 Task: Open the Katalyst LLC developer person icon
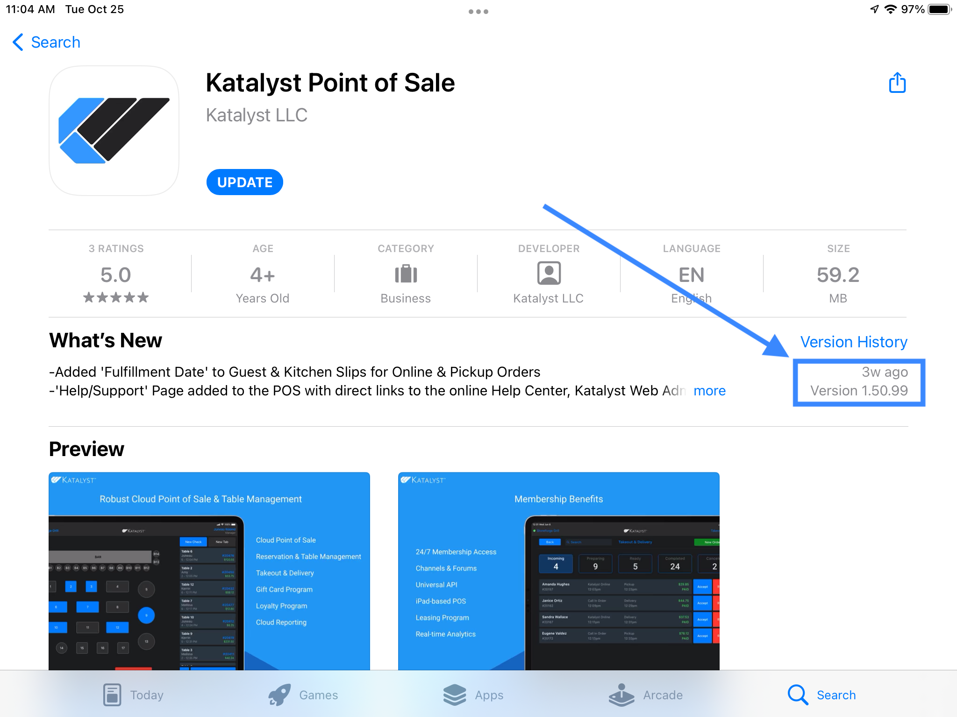[x=549, y=273]
